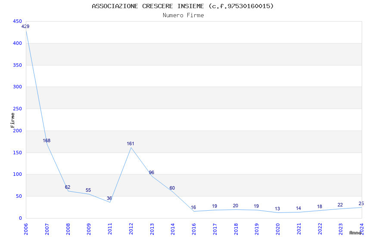Click the 2017 x-axis year label

pos(215,229)
